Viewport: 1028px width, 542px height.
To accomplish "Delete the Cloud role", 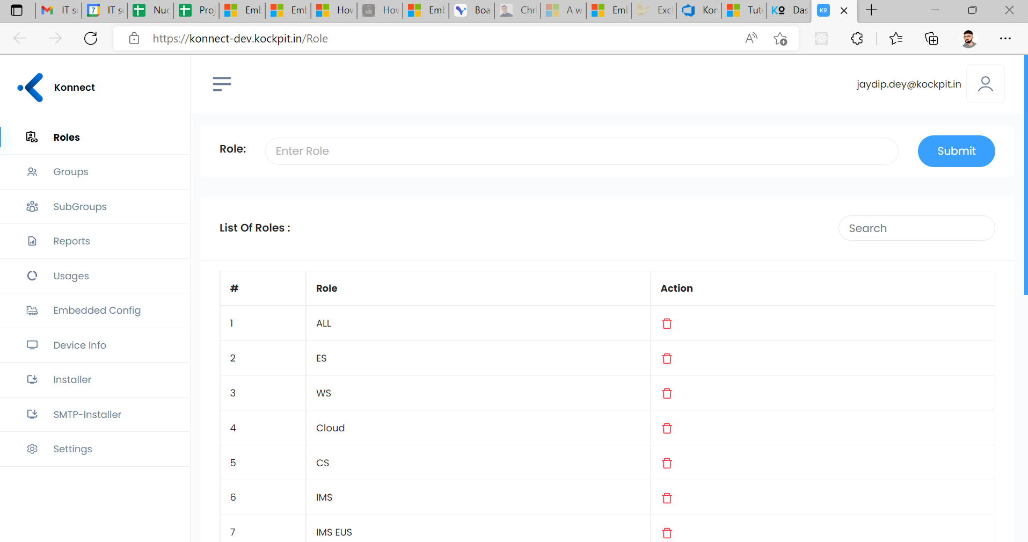I will pyautogui.click(x=667, y=428).
